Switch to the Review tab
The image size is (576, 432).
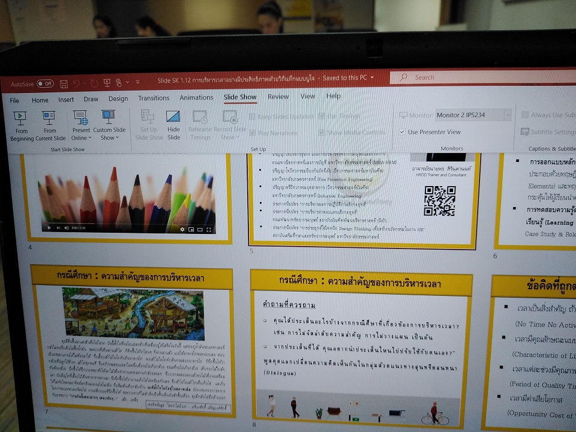click(x=278, y=97)
